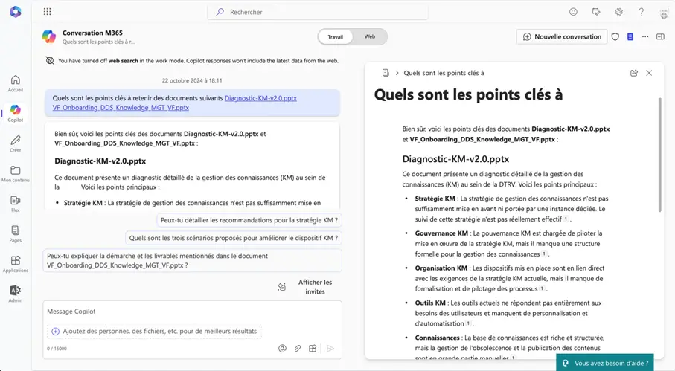The height and width of the screenshot is (371, 675).
Task: Click the Message Copilot input field
Action: click(192, 312)
